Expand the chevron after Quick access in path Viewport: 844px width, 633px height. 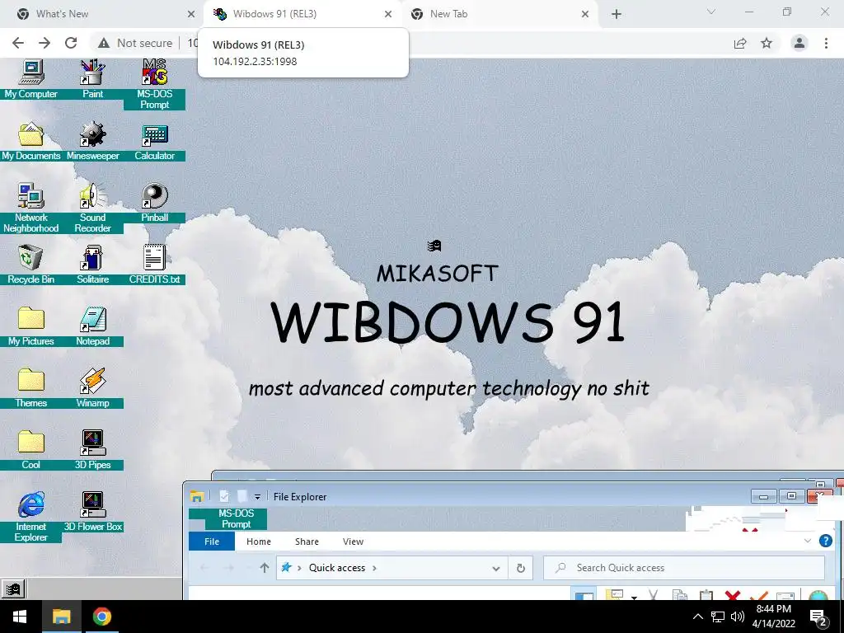pos(375,568)
